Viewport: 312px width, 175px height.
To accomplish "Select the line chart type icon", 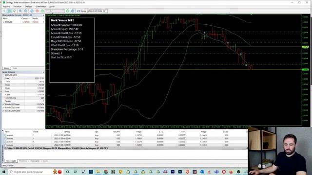I will tap(14, 11).
